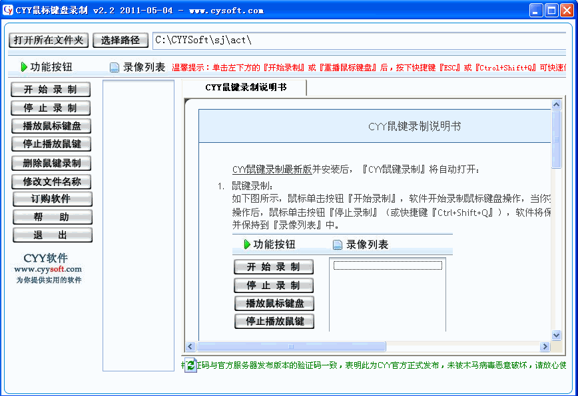The image size is (578, 396).
Task: Click the 退出 button
Action: click(x=53, y=235)
